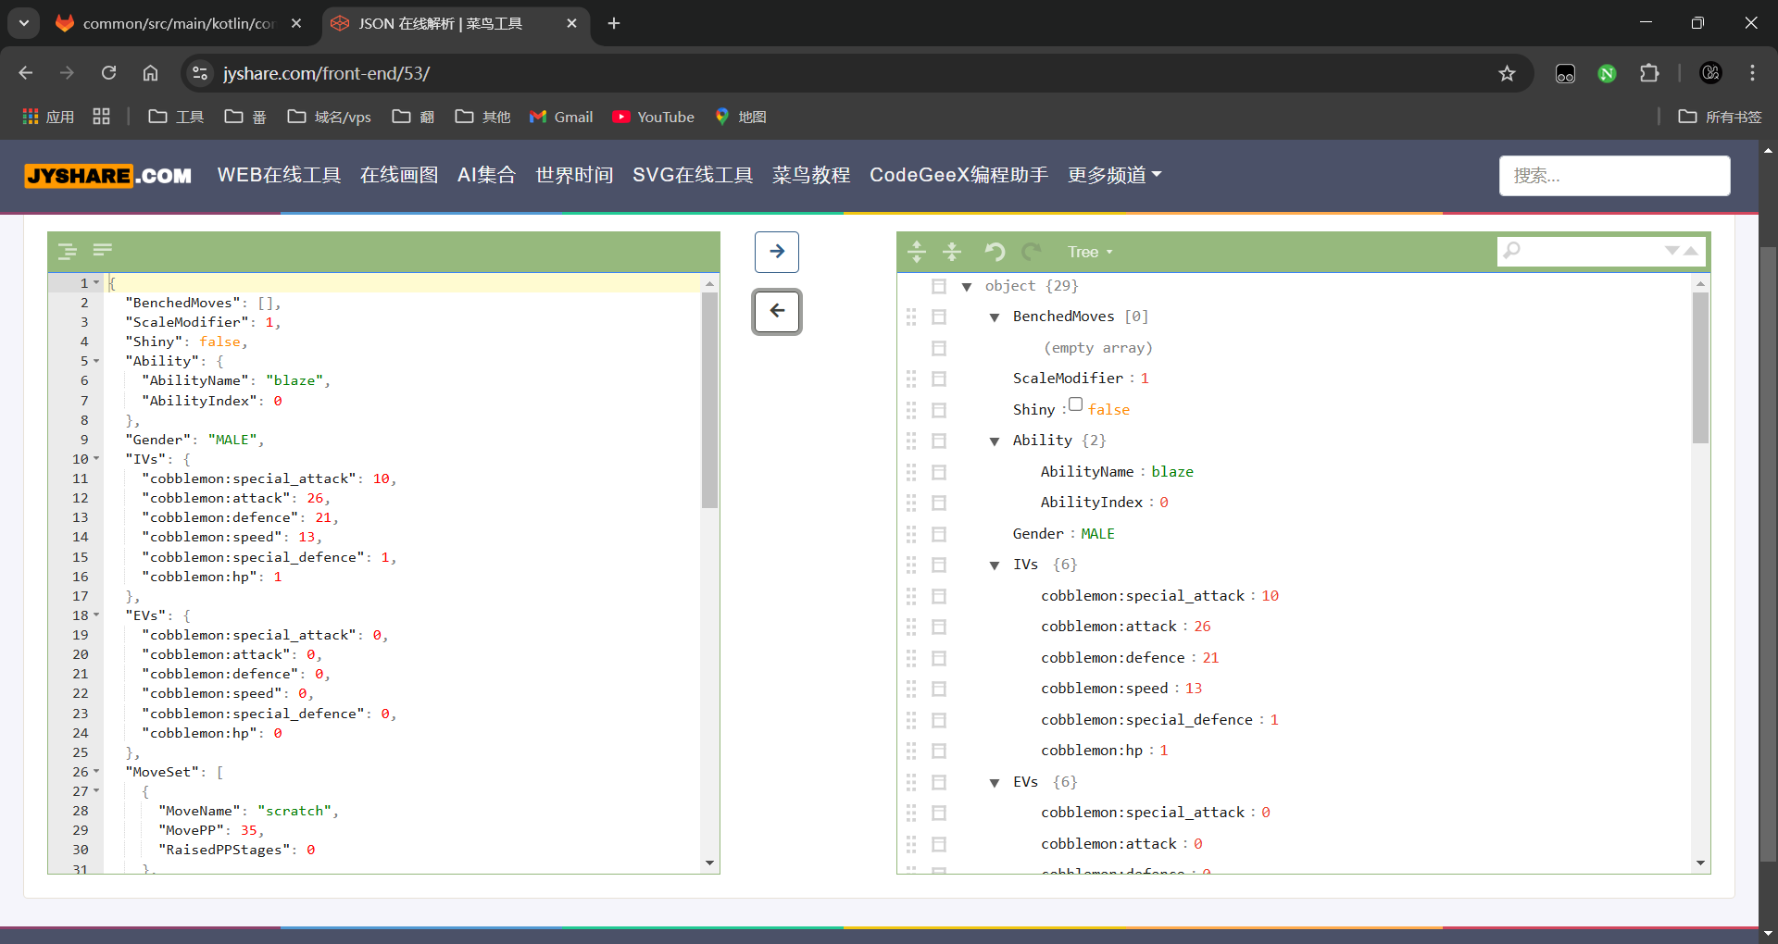Collapse the IVs node in tree
1778x944 pixels.
[995, 565]
